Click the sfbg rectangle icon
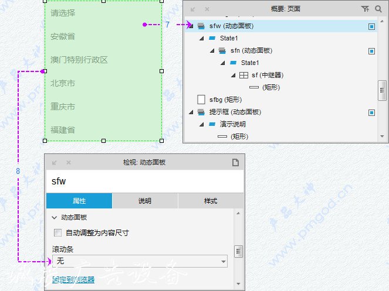The height and width of the screenshot is (291, 389). (201, 100)
